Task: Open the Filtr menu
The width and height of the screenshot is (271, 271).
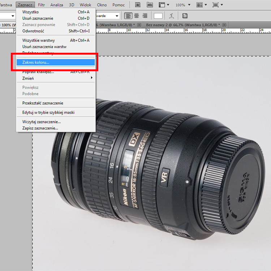Action: [42, 5]
